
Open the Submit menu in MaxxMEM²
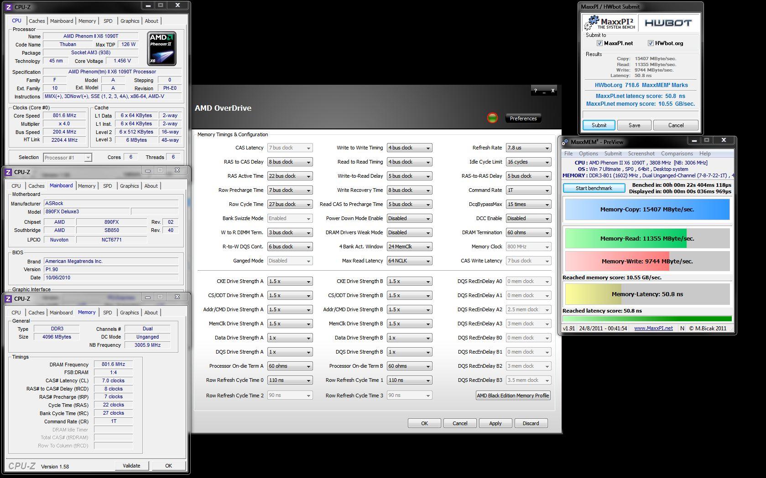[613, 154]
